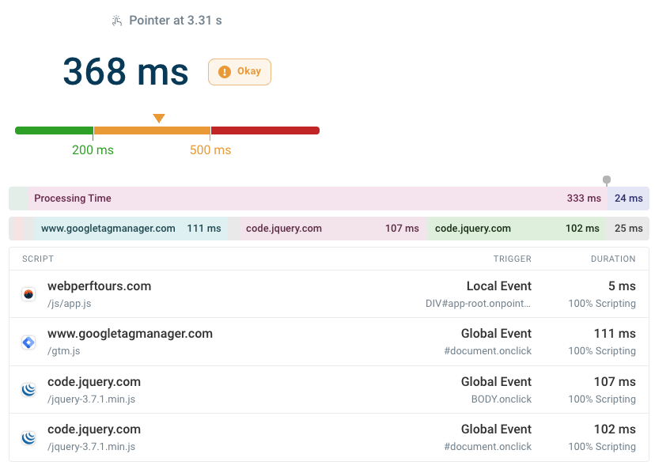Select the googletagmanager.com 111 ms timeline segment

(131, 229)
